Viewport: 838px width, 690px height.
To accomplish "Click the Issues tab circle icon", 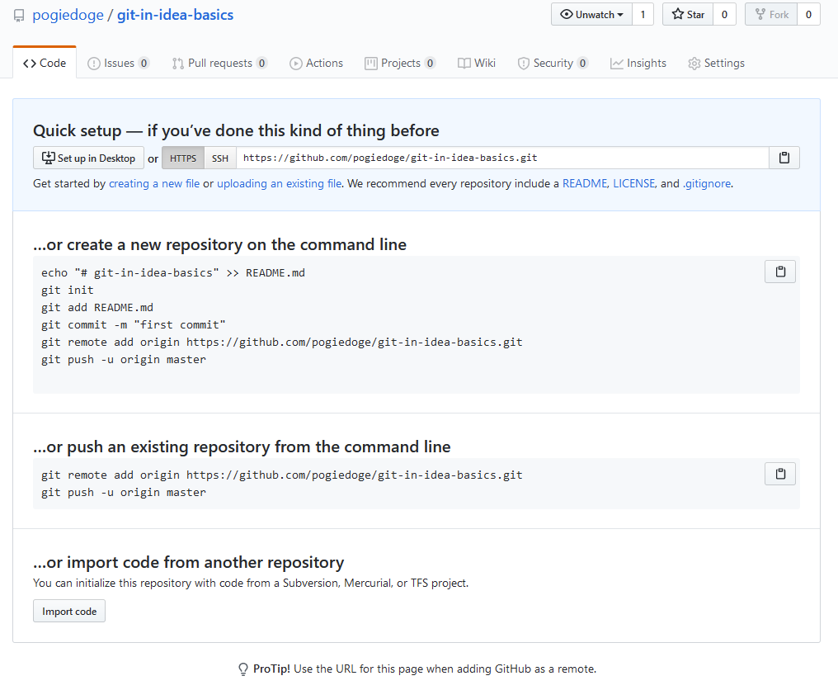I will 93,64.
